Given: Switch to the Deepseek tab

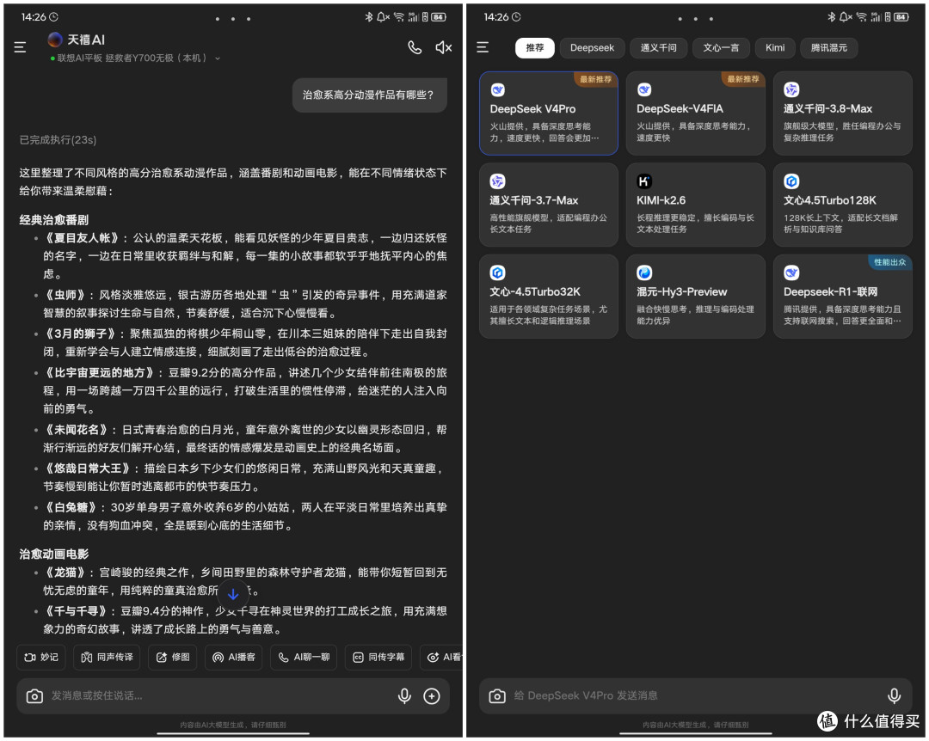Looking at the screenshot, I should point(592,48).
